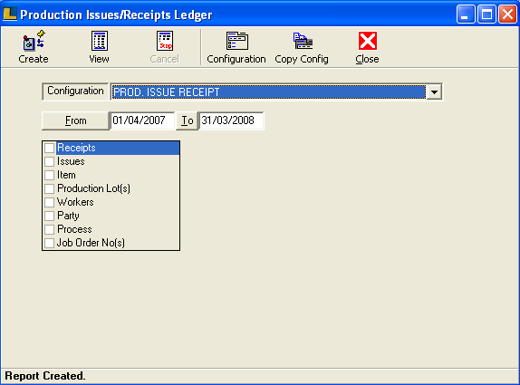Image resolution: width=520 pixels, height=385 pixels.
Task: Expand the Configuration dropdown arrow
Action: click(434, 91)
